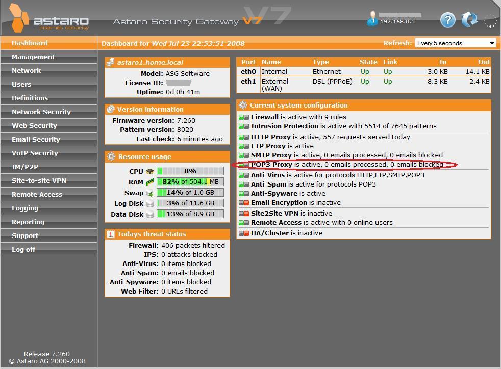Click the Remote Access status indicator
This screenshot has width=501, height=369.
(244, 223)
